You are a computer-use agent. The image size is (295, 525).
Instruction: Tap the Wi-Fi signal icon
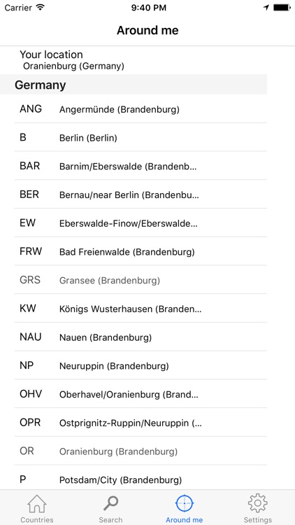(x=41, y=8)
